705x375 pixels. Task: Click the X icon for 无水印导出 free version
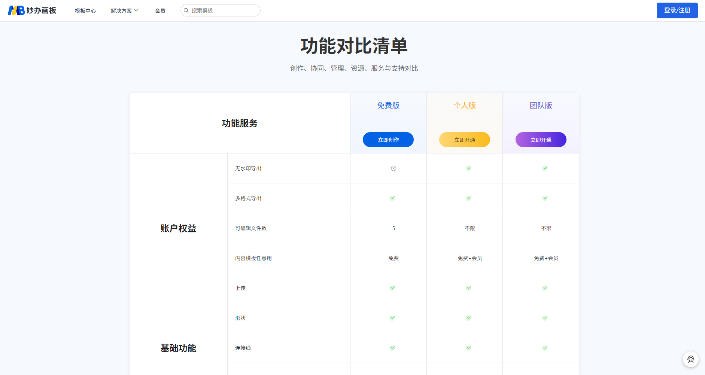393,168
